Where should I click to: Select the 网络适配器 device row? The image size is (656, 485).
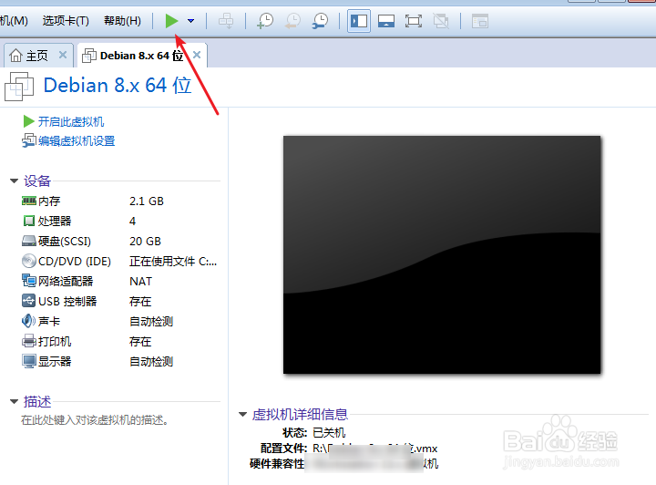tap(119, 282)
